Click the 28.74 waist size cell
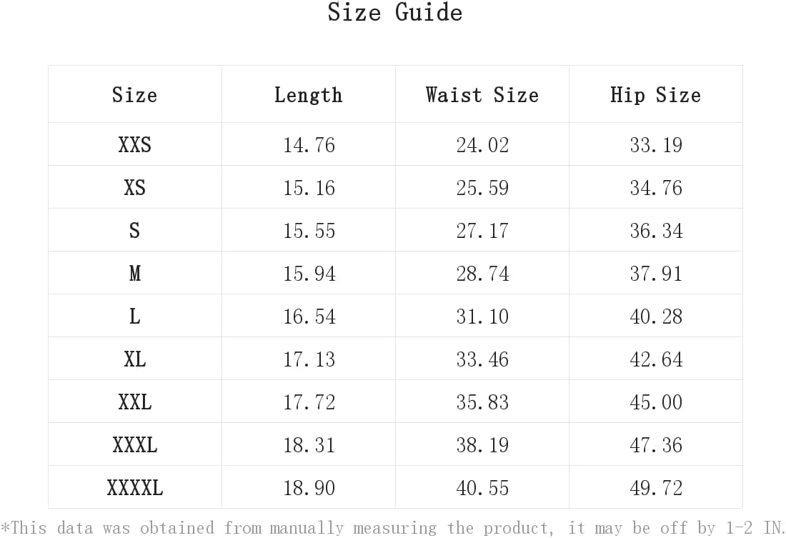The image size is (786, 538). (x=482, y=274)
